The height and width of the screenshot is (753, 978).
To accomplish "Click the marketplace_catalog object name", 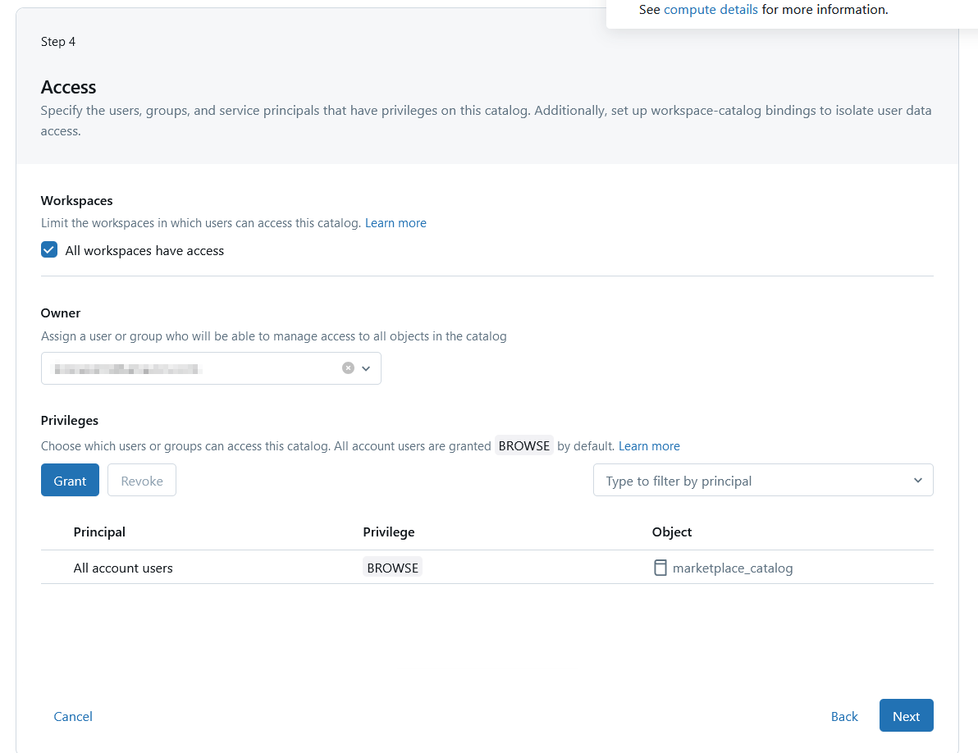I will [733, 568].
